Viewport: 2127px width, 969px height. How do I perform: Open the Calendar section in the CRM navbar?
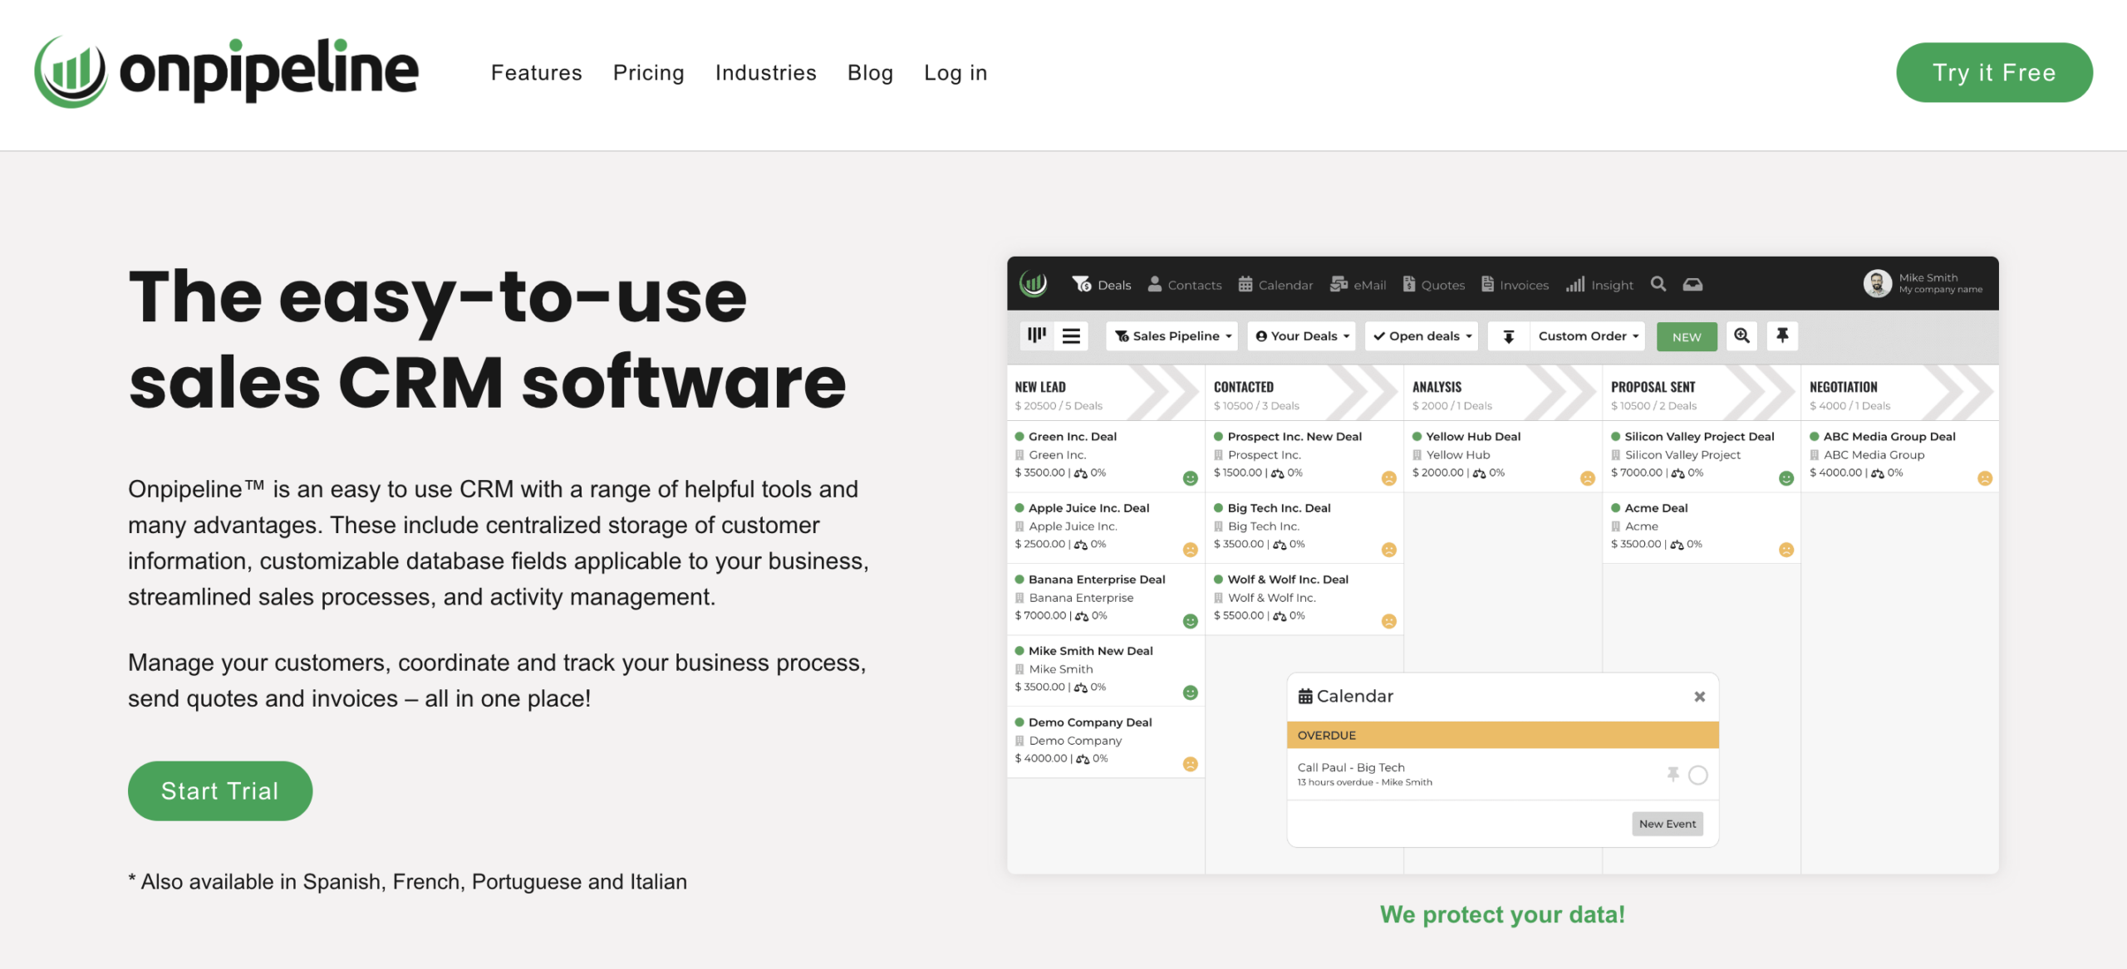pos(1276,284)
